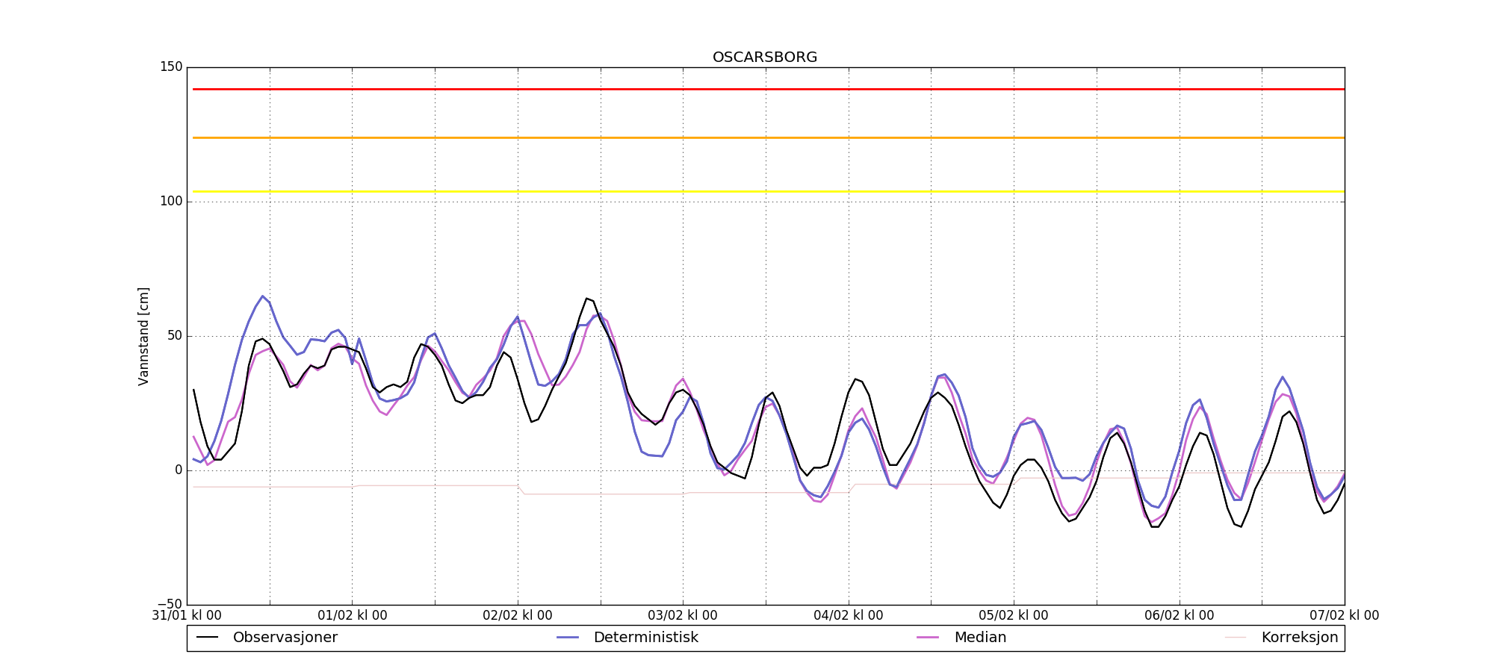This screenshot has height=672, width=1494.
Task: Select the Median legend label
Action: [x=980, y=638]
